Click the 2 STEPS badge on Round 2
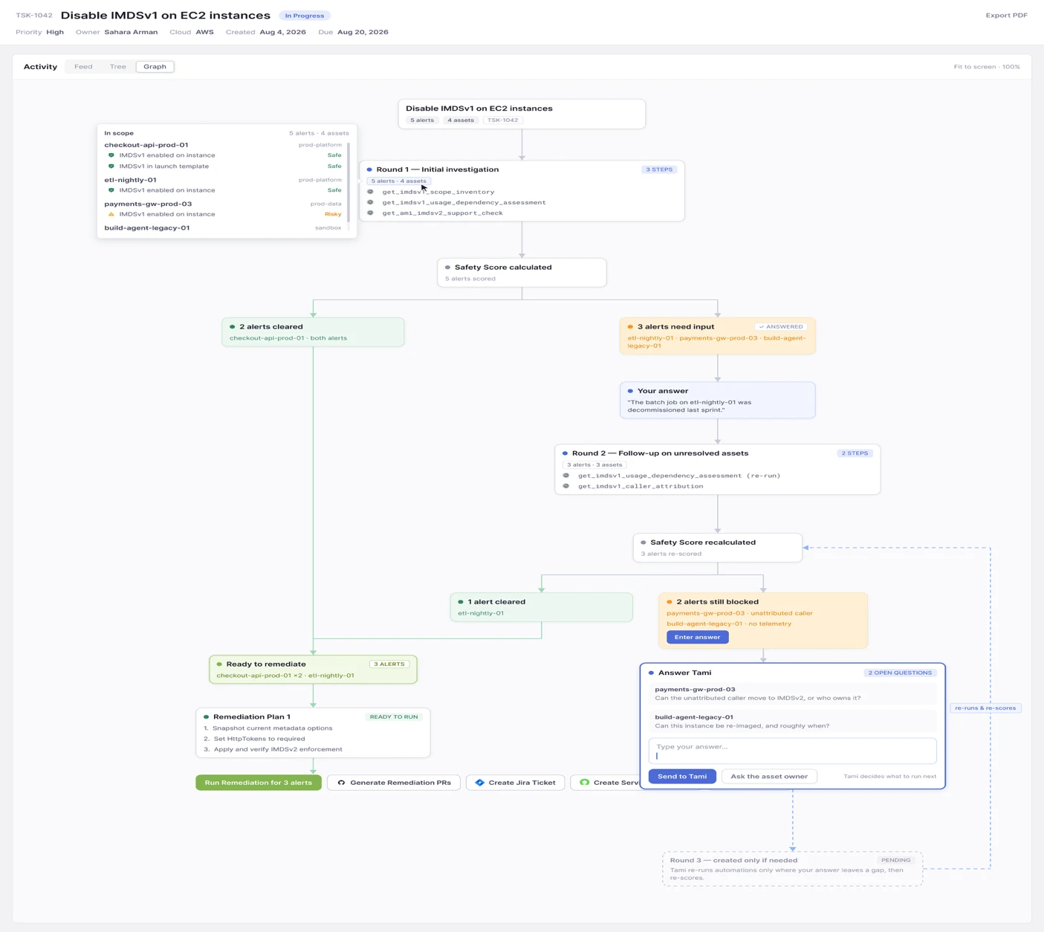1044x932 pixels. (x=855, y=453)
